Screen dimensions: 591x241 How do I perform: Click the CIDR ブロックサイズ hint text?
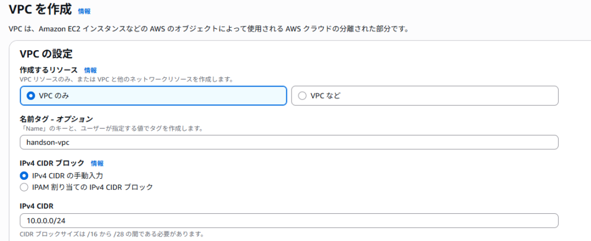pos(112,234)
